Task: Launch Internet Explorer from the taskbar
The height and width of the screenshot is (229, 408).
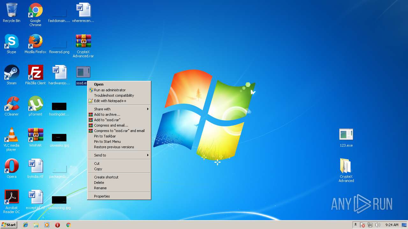Action: pyautogui.click(x=25, y=225)
